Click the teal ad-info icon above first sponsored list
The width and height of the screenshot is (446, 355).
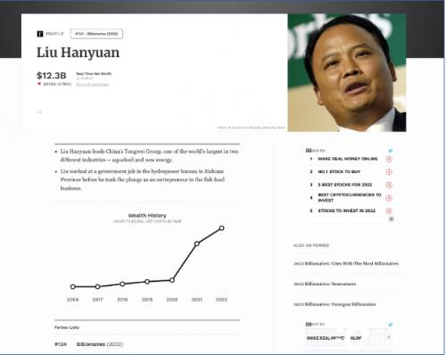(x=391, y=151)
